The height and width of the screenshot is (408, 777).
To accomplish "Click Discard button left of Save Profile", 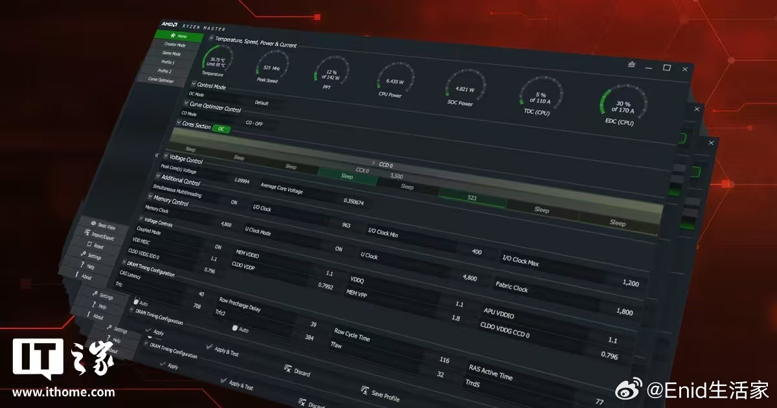I will (x=298, y=371).
